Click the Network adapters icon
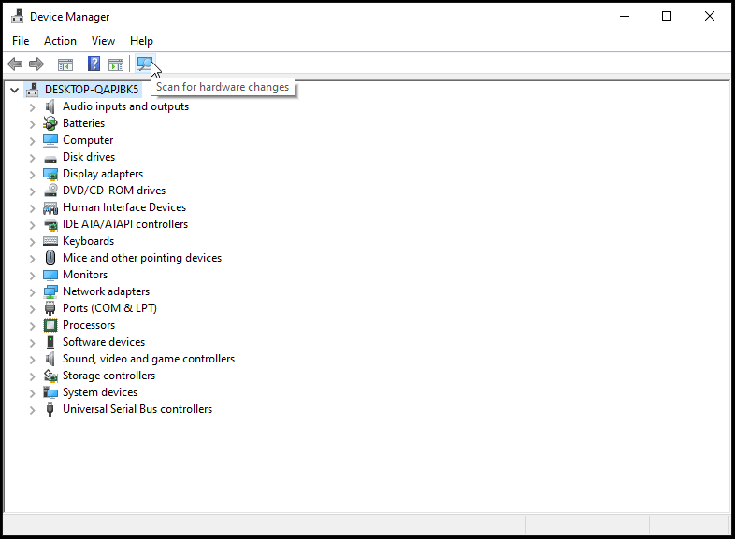 pos(50,291)
